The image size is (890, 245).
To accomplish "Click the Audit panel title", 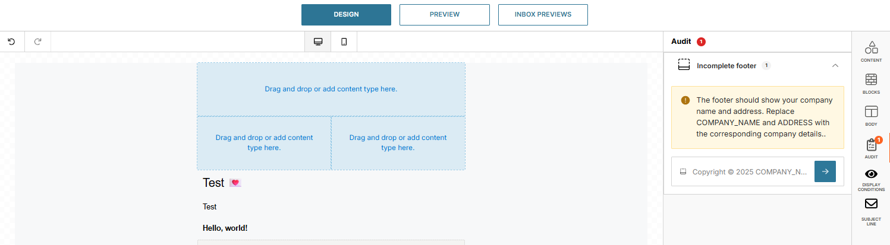I will [x=681, y=42].
